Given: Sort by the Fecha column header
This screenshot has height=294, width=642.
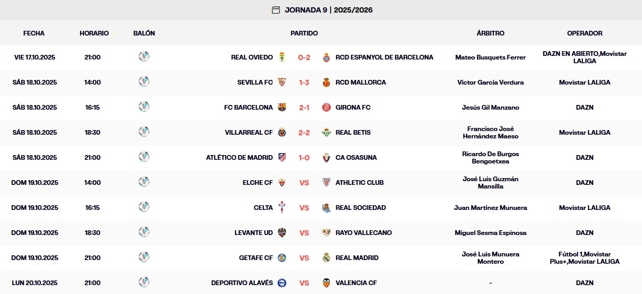Looking at the screenshot, I should pos(34,33).
